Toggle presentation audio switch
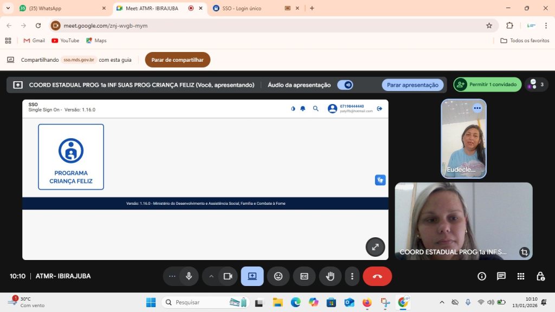 [345, 85]
